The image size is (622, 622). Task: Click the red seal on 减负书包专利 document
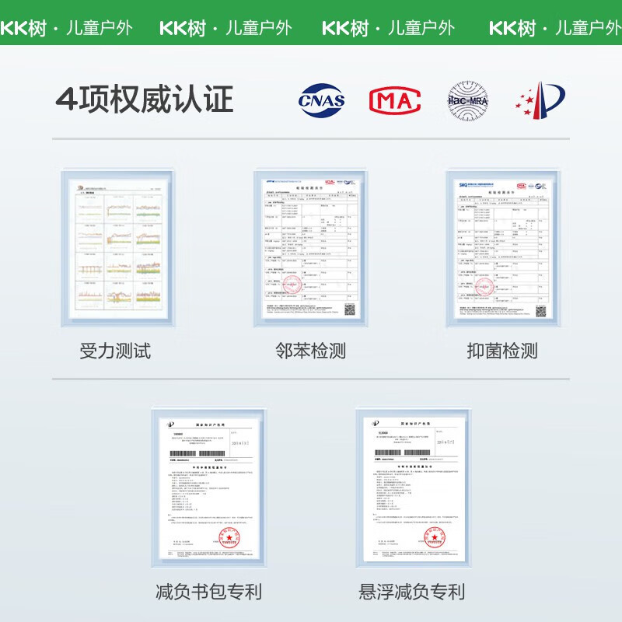(x=229, y=537)
